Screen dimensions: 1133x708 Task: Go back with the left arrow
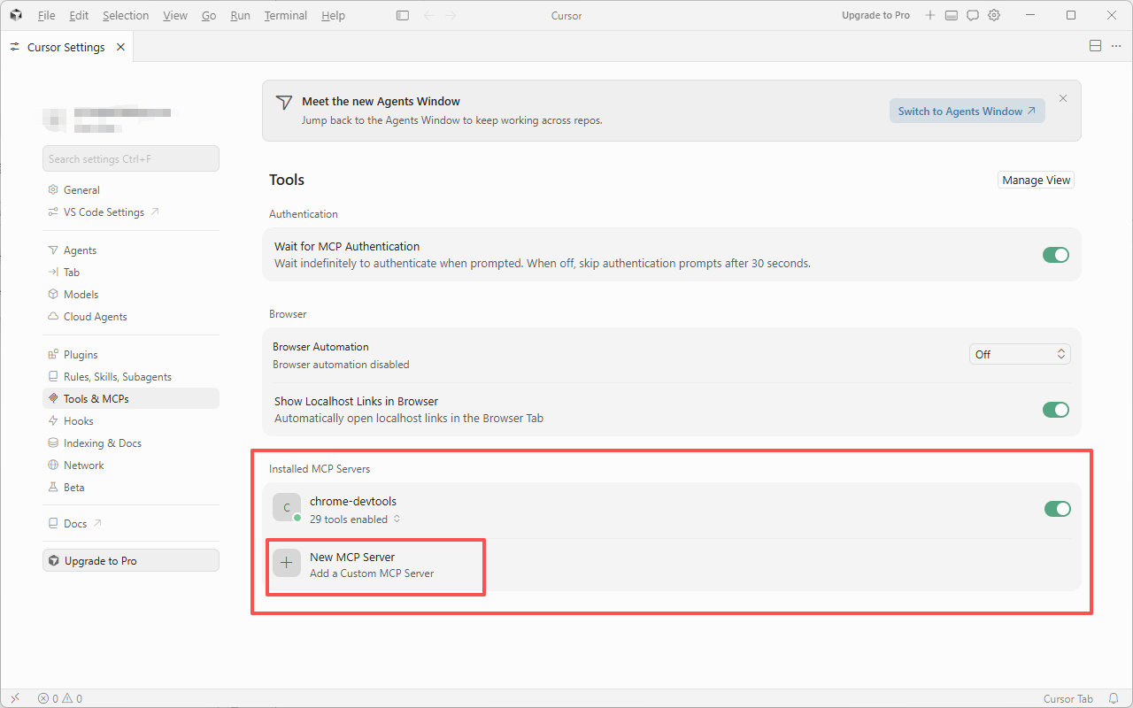[429, 15]
